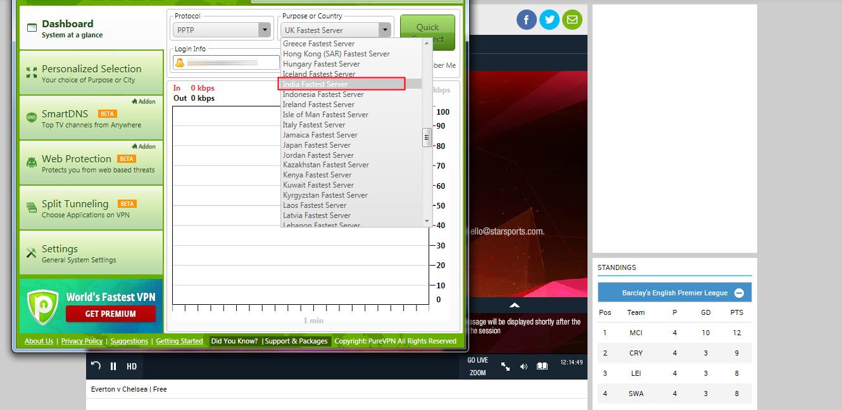
Task: Click the country list scroll-up arrow
Action: tap(427, 42)
